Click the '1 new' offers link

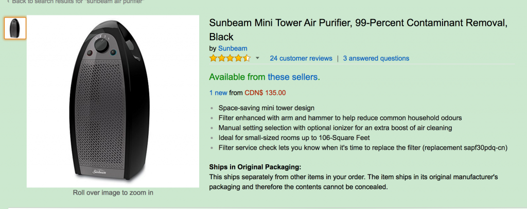coord(218,93)
